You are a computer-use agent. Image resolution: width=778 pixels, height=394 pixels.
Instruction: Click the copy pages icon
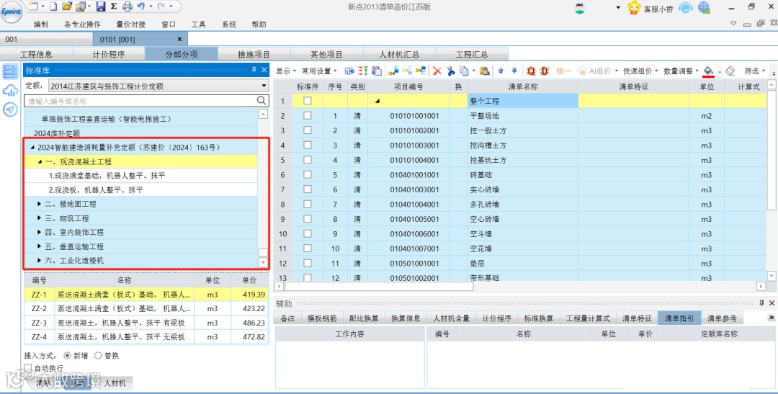(465, 71)
